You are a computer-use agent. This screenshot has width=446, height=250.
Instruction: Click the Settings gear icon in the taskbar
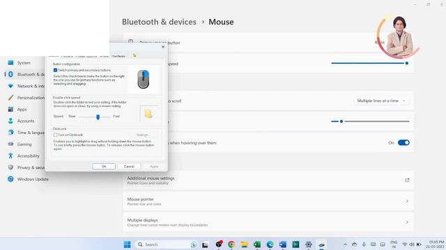click(309, 244)
